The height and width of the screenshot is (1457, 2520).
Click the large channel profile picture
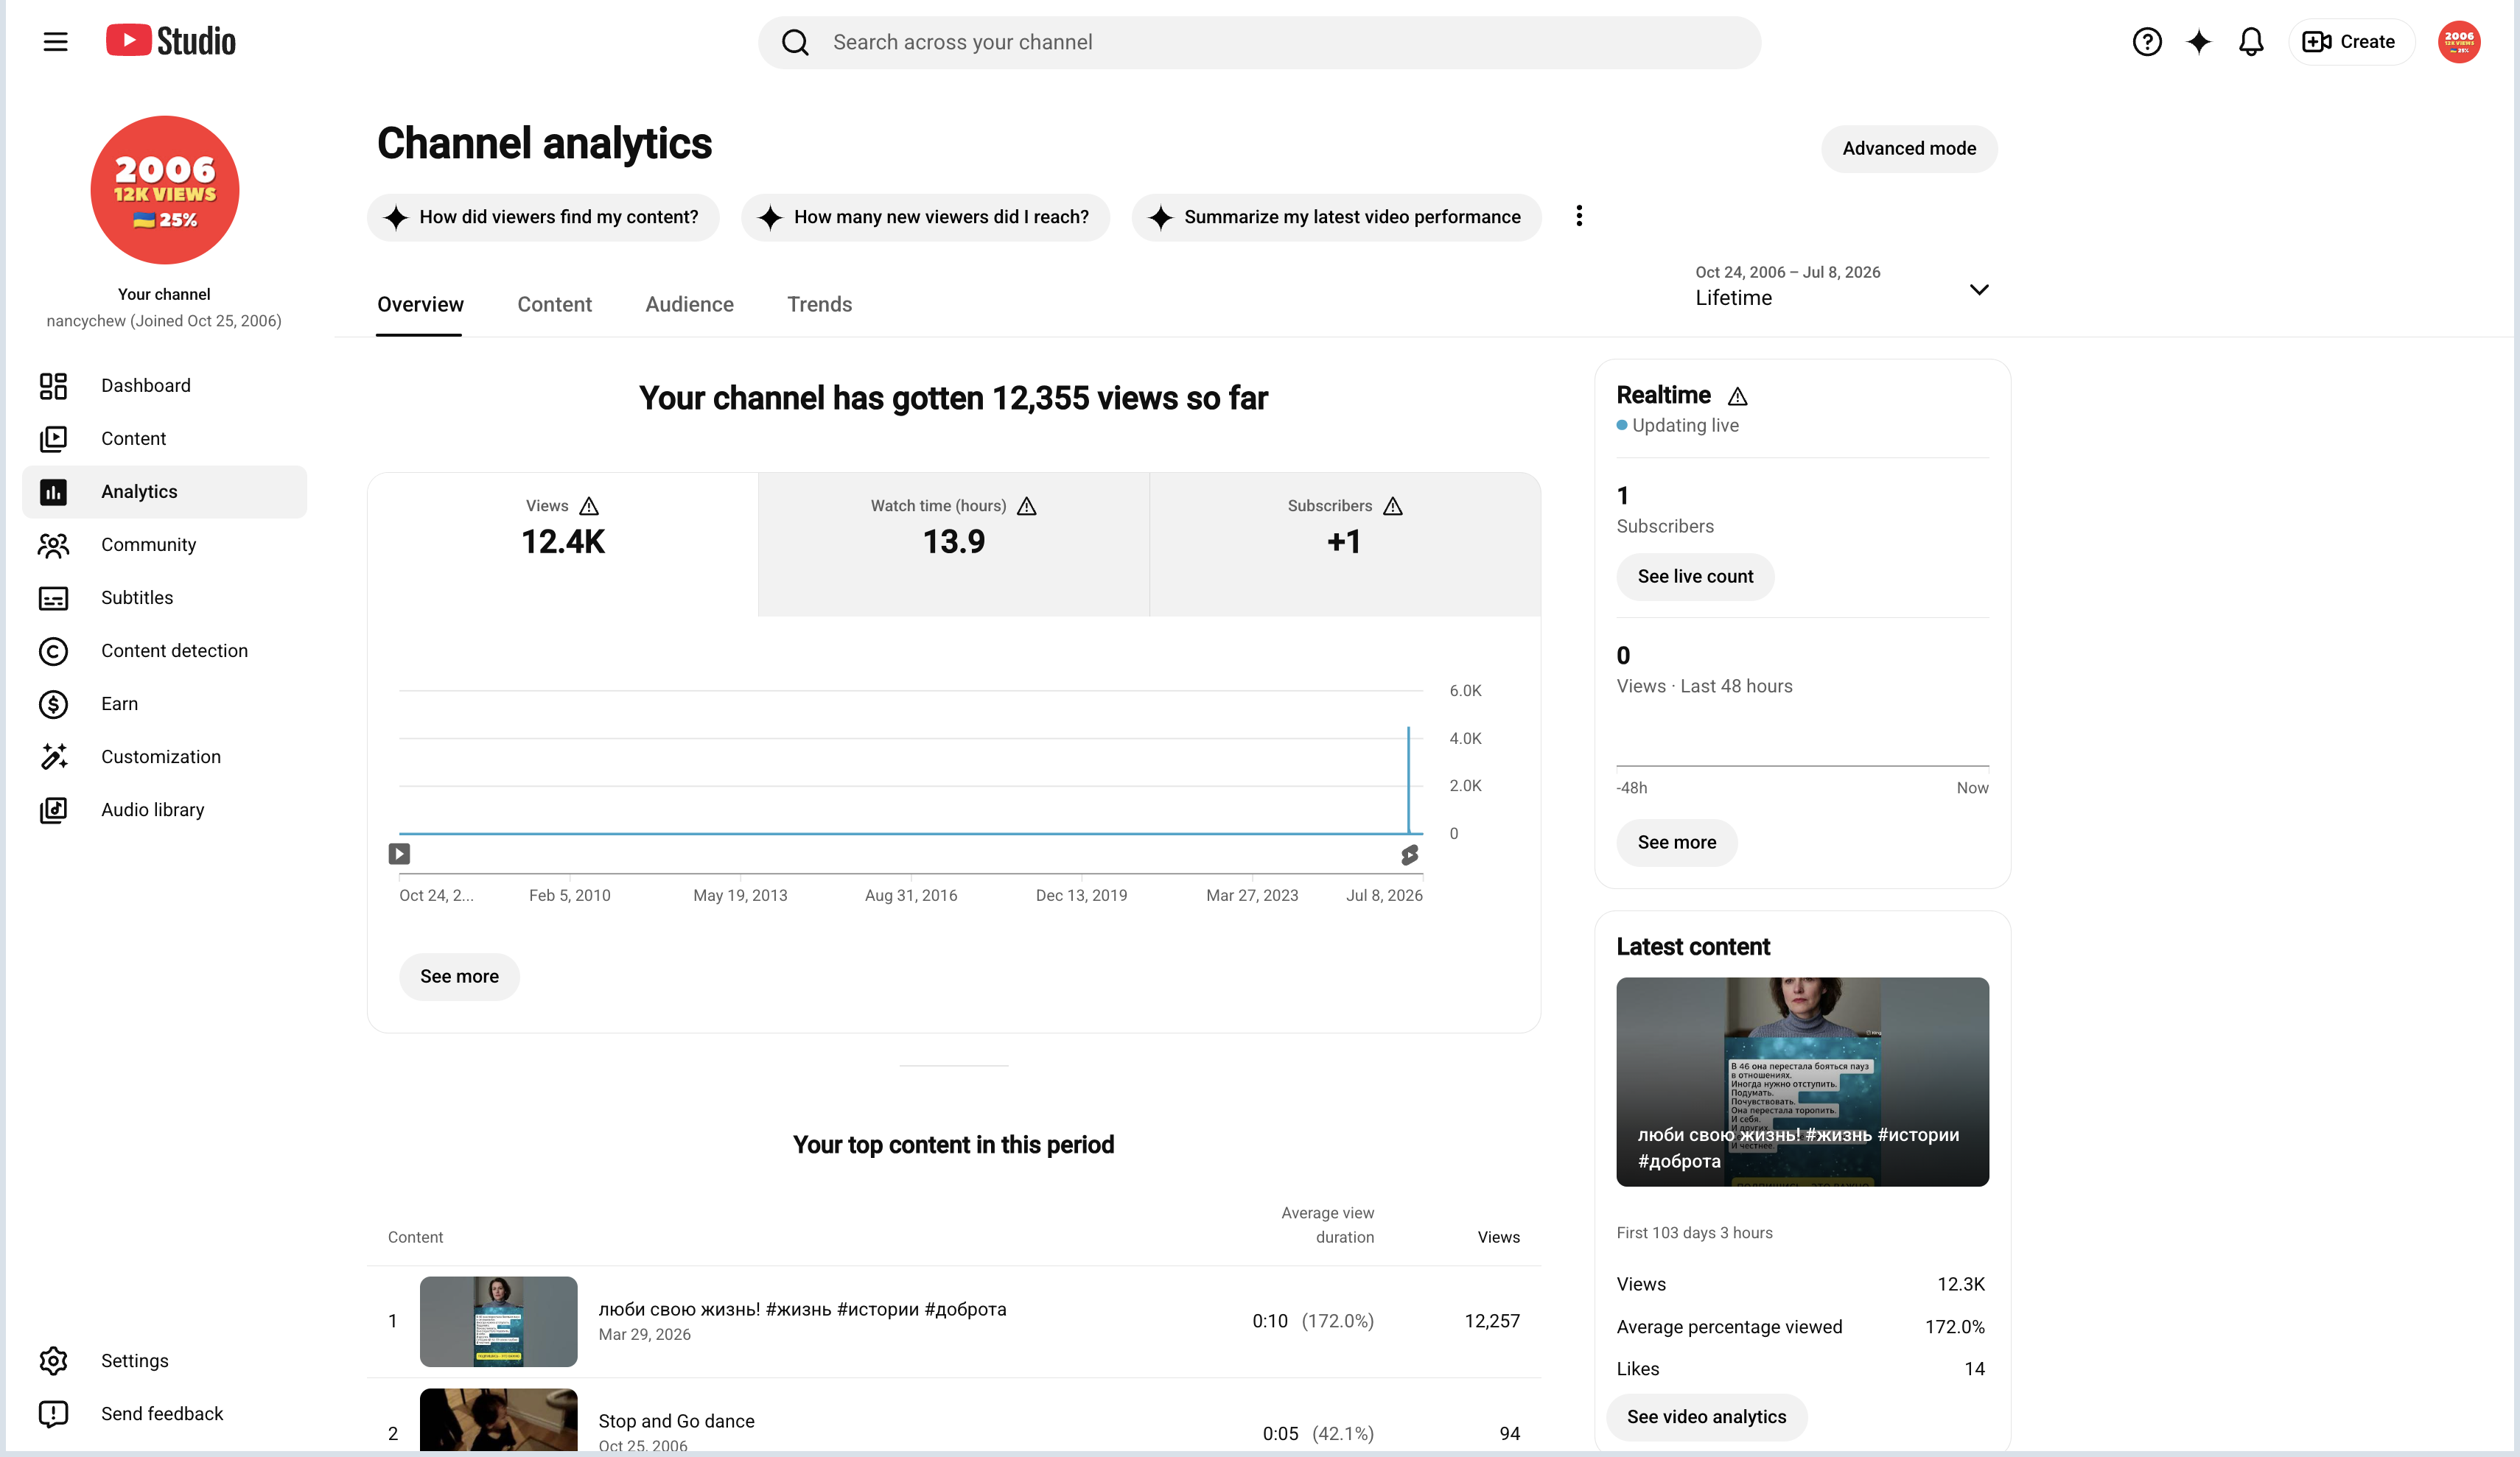pyautogui.click(x=165, y=190)
